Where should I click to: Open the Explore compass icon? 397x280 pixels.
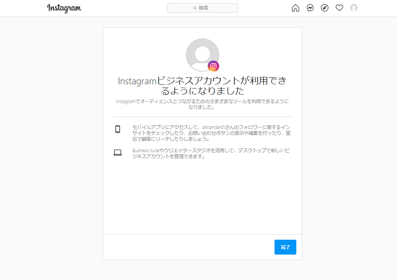(x=324, y=8)
